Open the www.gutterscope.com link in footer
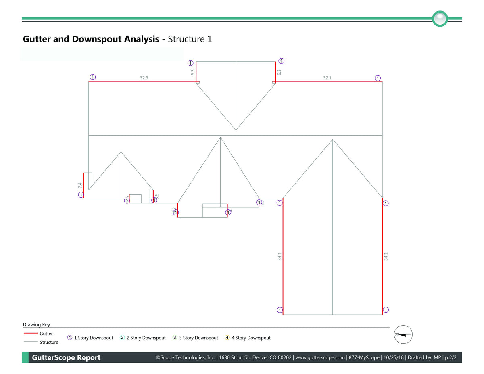Viewport: 484px width, 374px height. pyautogui.click(x=320, y=358)
